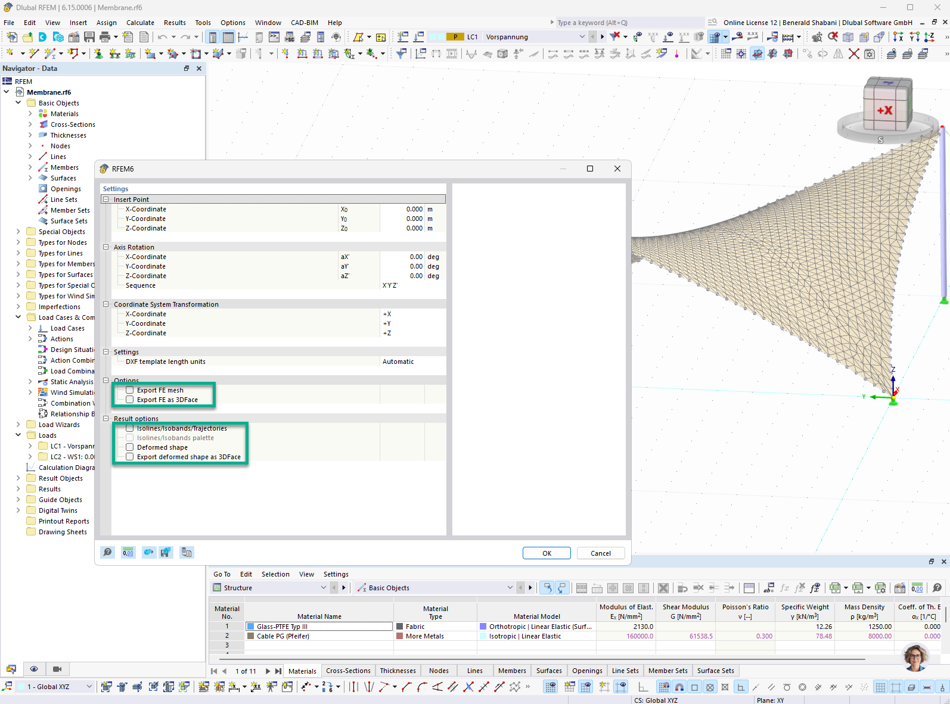The height and width of the screenshot is (704, 950).
Task: Click Orthotropic material model color swatch
Action: 483,627
